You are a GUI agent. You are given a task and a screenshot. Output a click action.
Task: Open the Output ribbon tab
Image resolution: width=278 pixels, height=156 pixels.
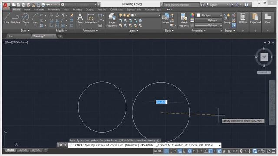pyautogui.click(x=89, y=10)
